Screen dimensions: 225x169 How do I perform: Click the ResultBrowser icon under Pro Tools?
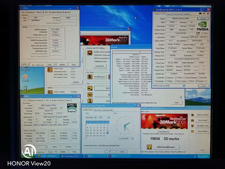click(x=90, y=77)
